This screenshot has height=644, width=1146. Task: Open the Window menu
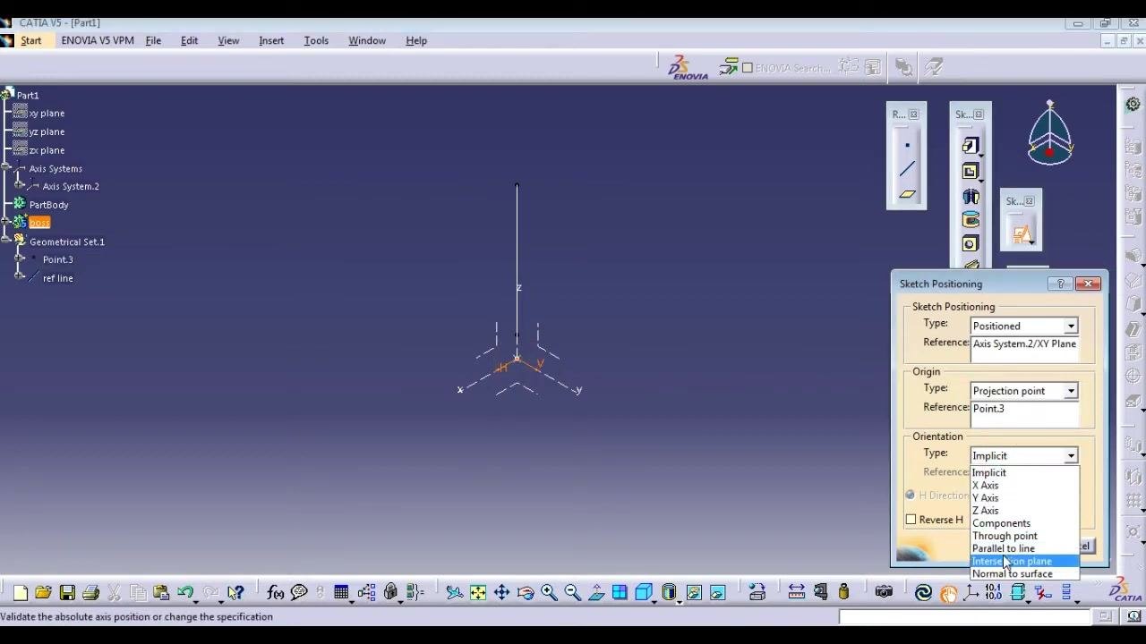pos(367,40)
